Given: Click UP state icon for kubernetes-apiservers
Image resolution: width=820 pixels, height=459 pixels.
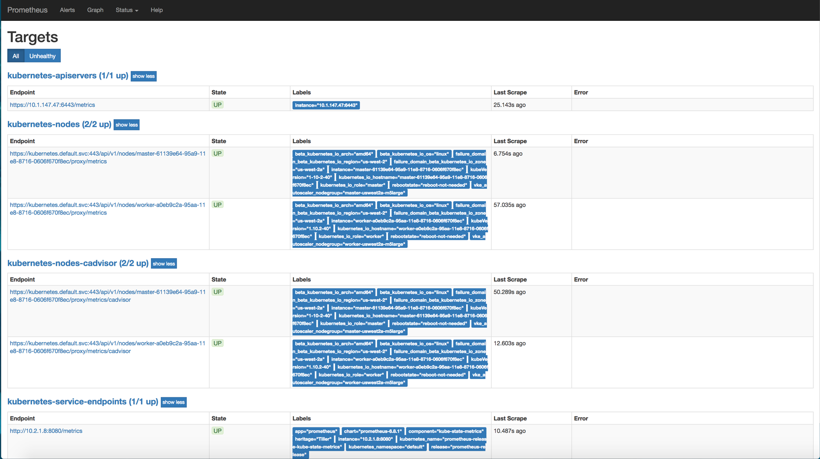Looking at the screenshot, I should (x=217, y=105).
